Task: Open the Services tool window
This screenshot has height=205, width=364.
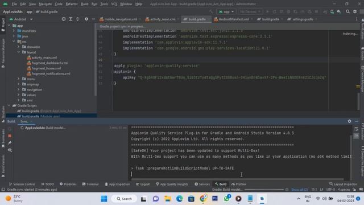Action: click(x=202, y=184)
